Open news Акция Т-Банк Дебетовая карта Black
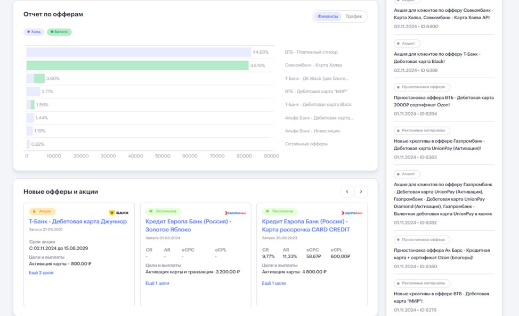519x316 pixels. pos(437,57)
